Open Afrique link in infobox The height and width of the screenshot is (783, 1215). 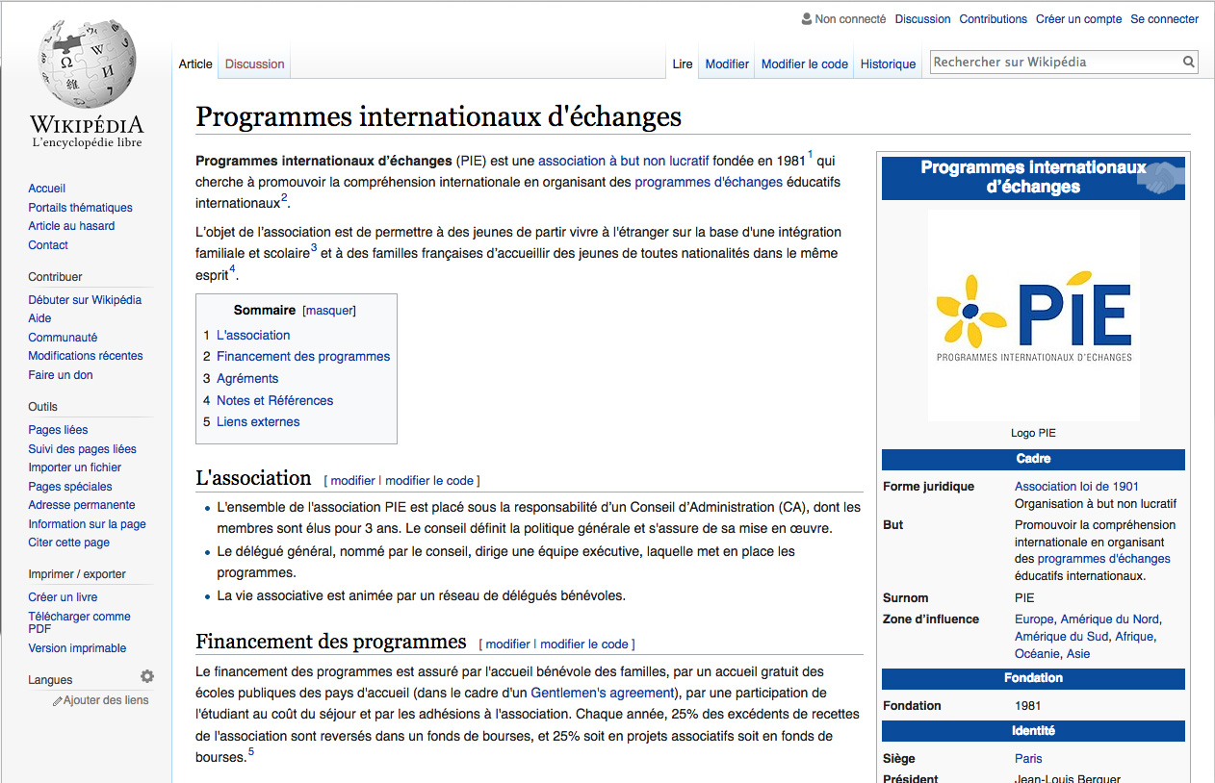pyautogui.click(x=1134, y=637)
